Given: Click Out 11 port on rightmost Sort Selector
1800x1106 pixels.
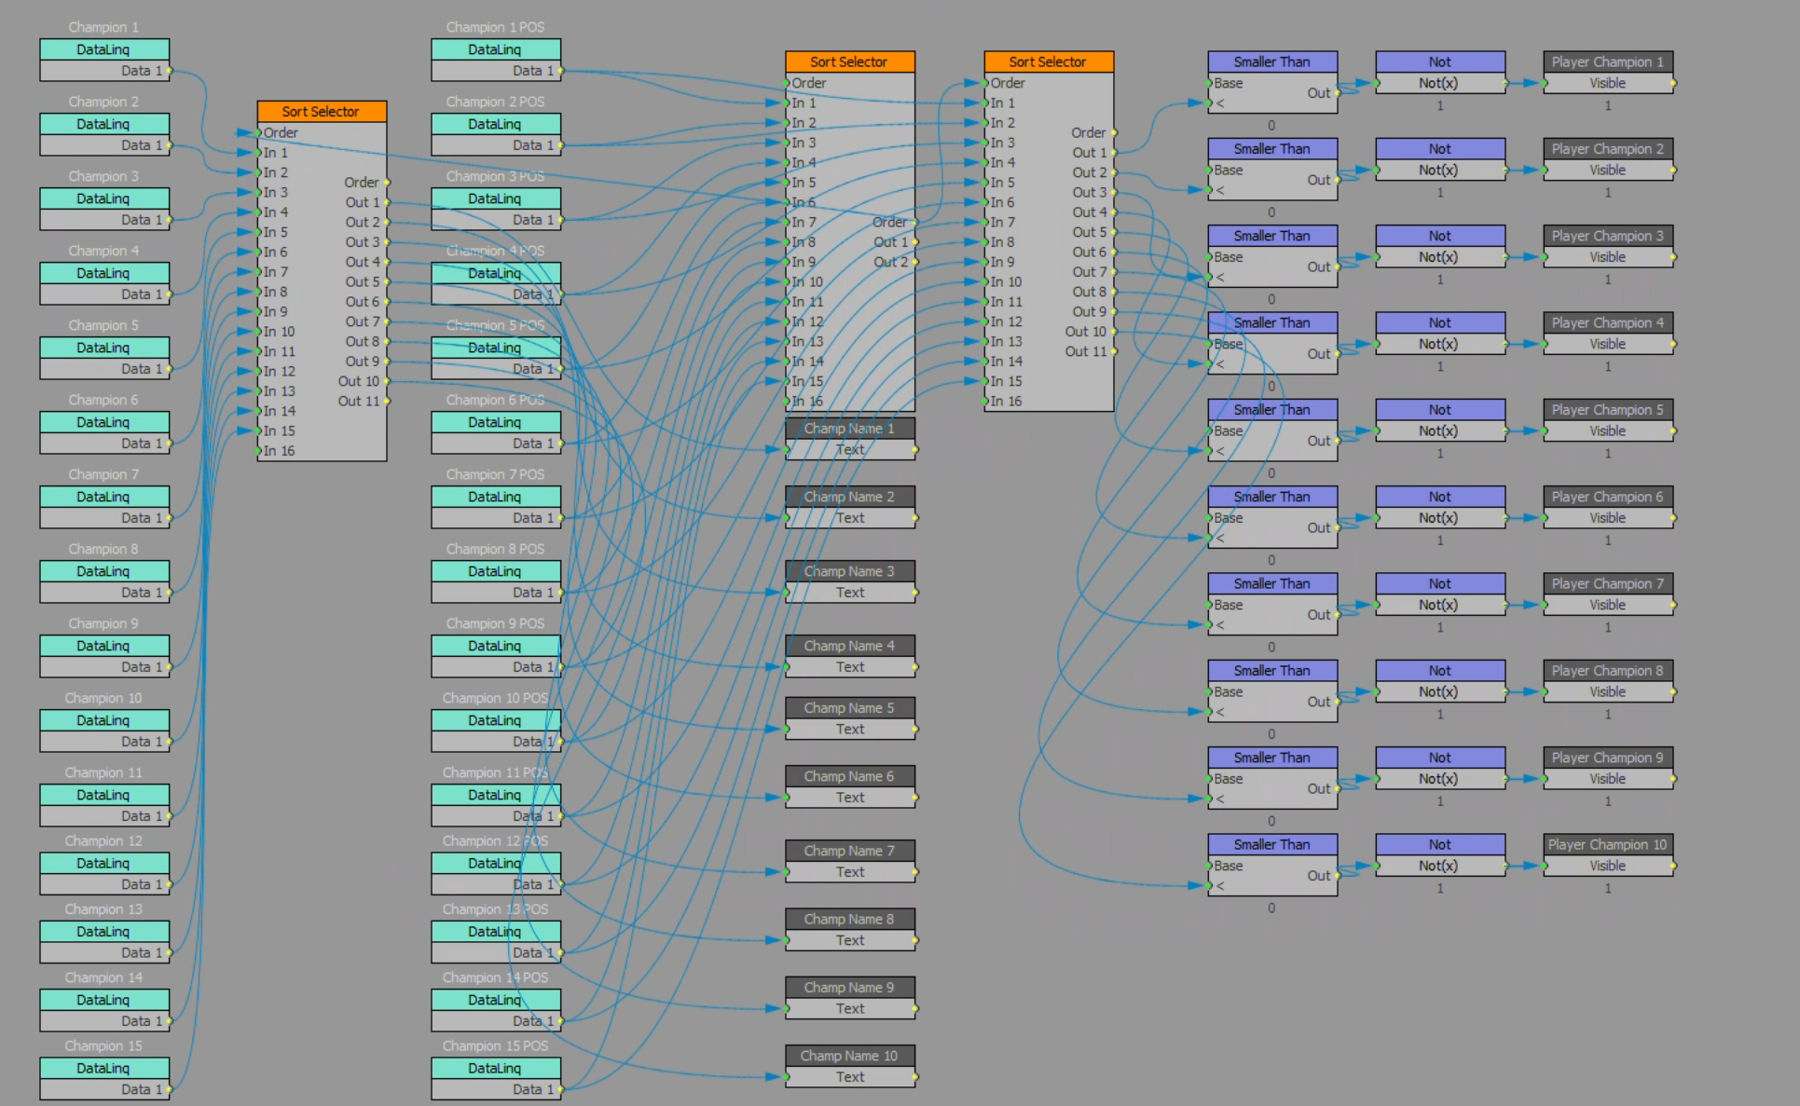Looking at the screenshot, I should pos(1087,351).
